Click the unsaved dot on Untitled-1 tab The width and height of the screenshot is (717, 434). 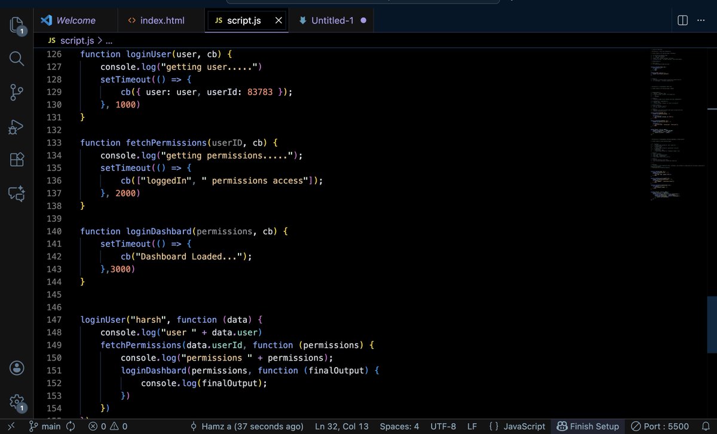[363, 20]
